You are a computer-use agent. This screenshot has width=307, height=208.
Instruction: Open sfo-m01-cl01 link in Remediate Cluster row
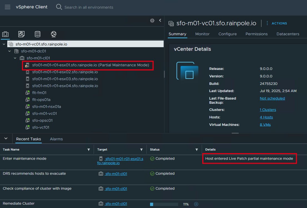[116, 204]
